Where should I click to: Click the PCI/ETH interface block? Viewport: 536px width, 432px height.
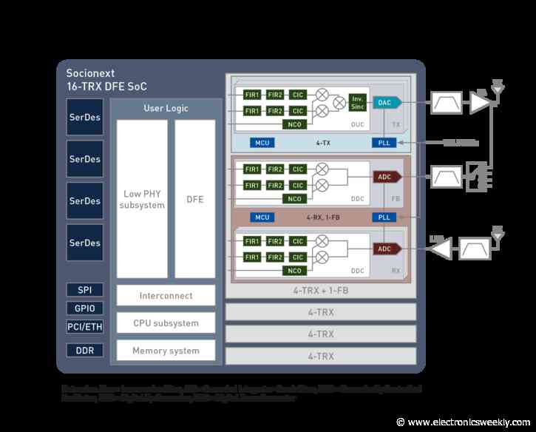coord(85,327)
